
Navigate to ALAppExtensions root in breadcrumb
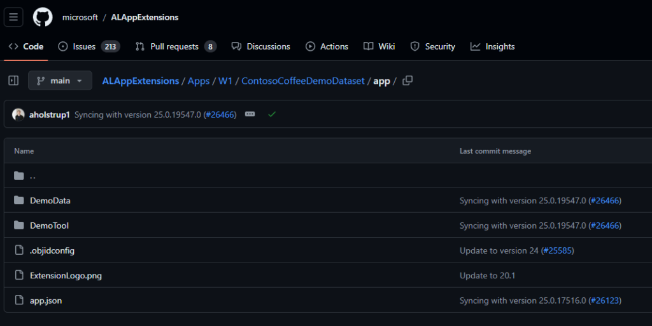(x=141, y=81)
